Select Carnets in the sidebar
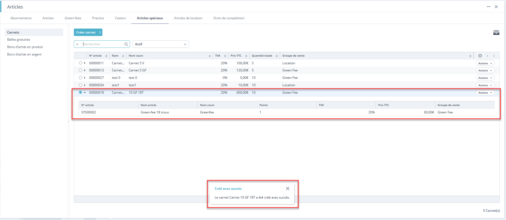The height and width of the screenshot is (220, 506). pos(34,32)
